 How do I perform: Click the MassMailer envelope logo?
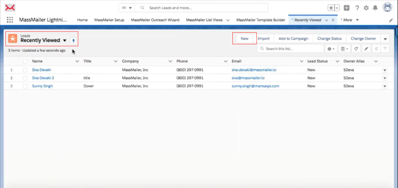coord(10,8)
